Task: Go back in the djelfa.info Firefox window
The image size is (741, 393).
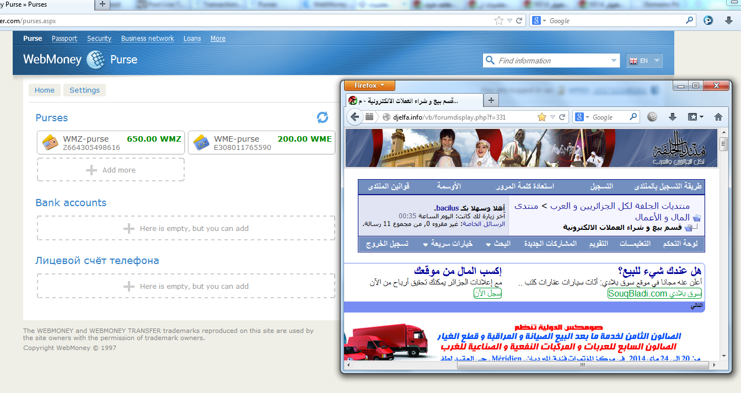Action: [x=356, y=117]
